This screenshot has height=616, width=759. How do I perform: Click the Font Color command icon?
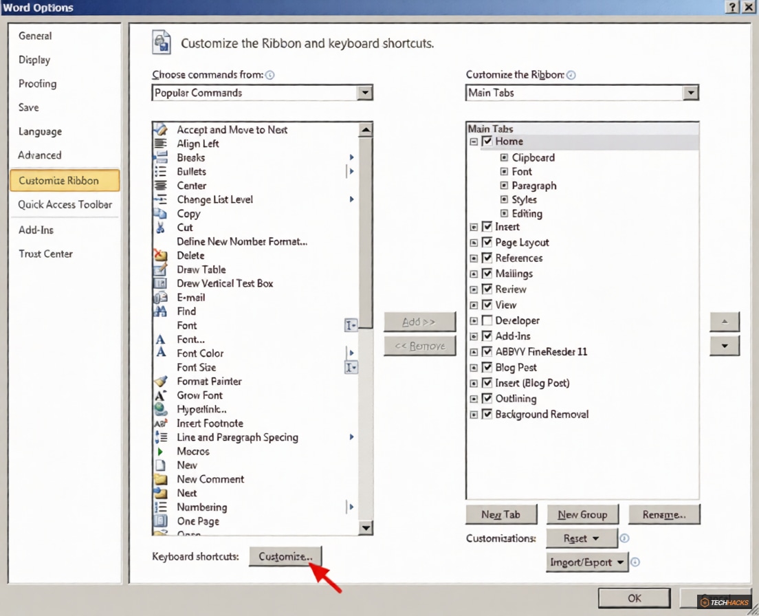click(x=162, y=353)
